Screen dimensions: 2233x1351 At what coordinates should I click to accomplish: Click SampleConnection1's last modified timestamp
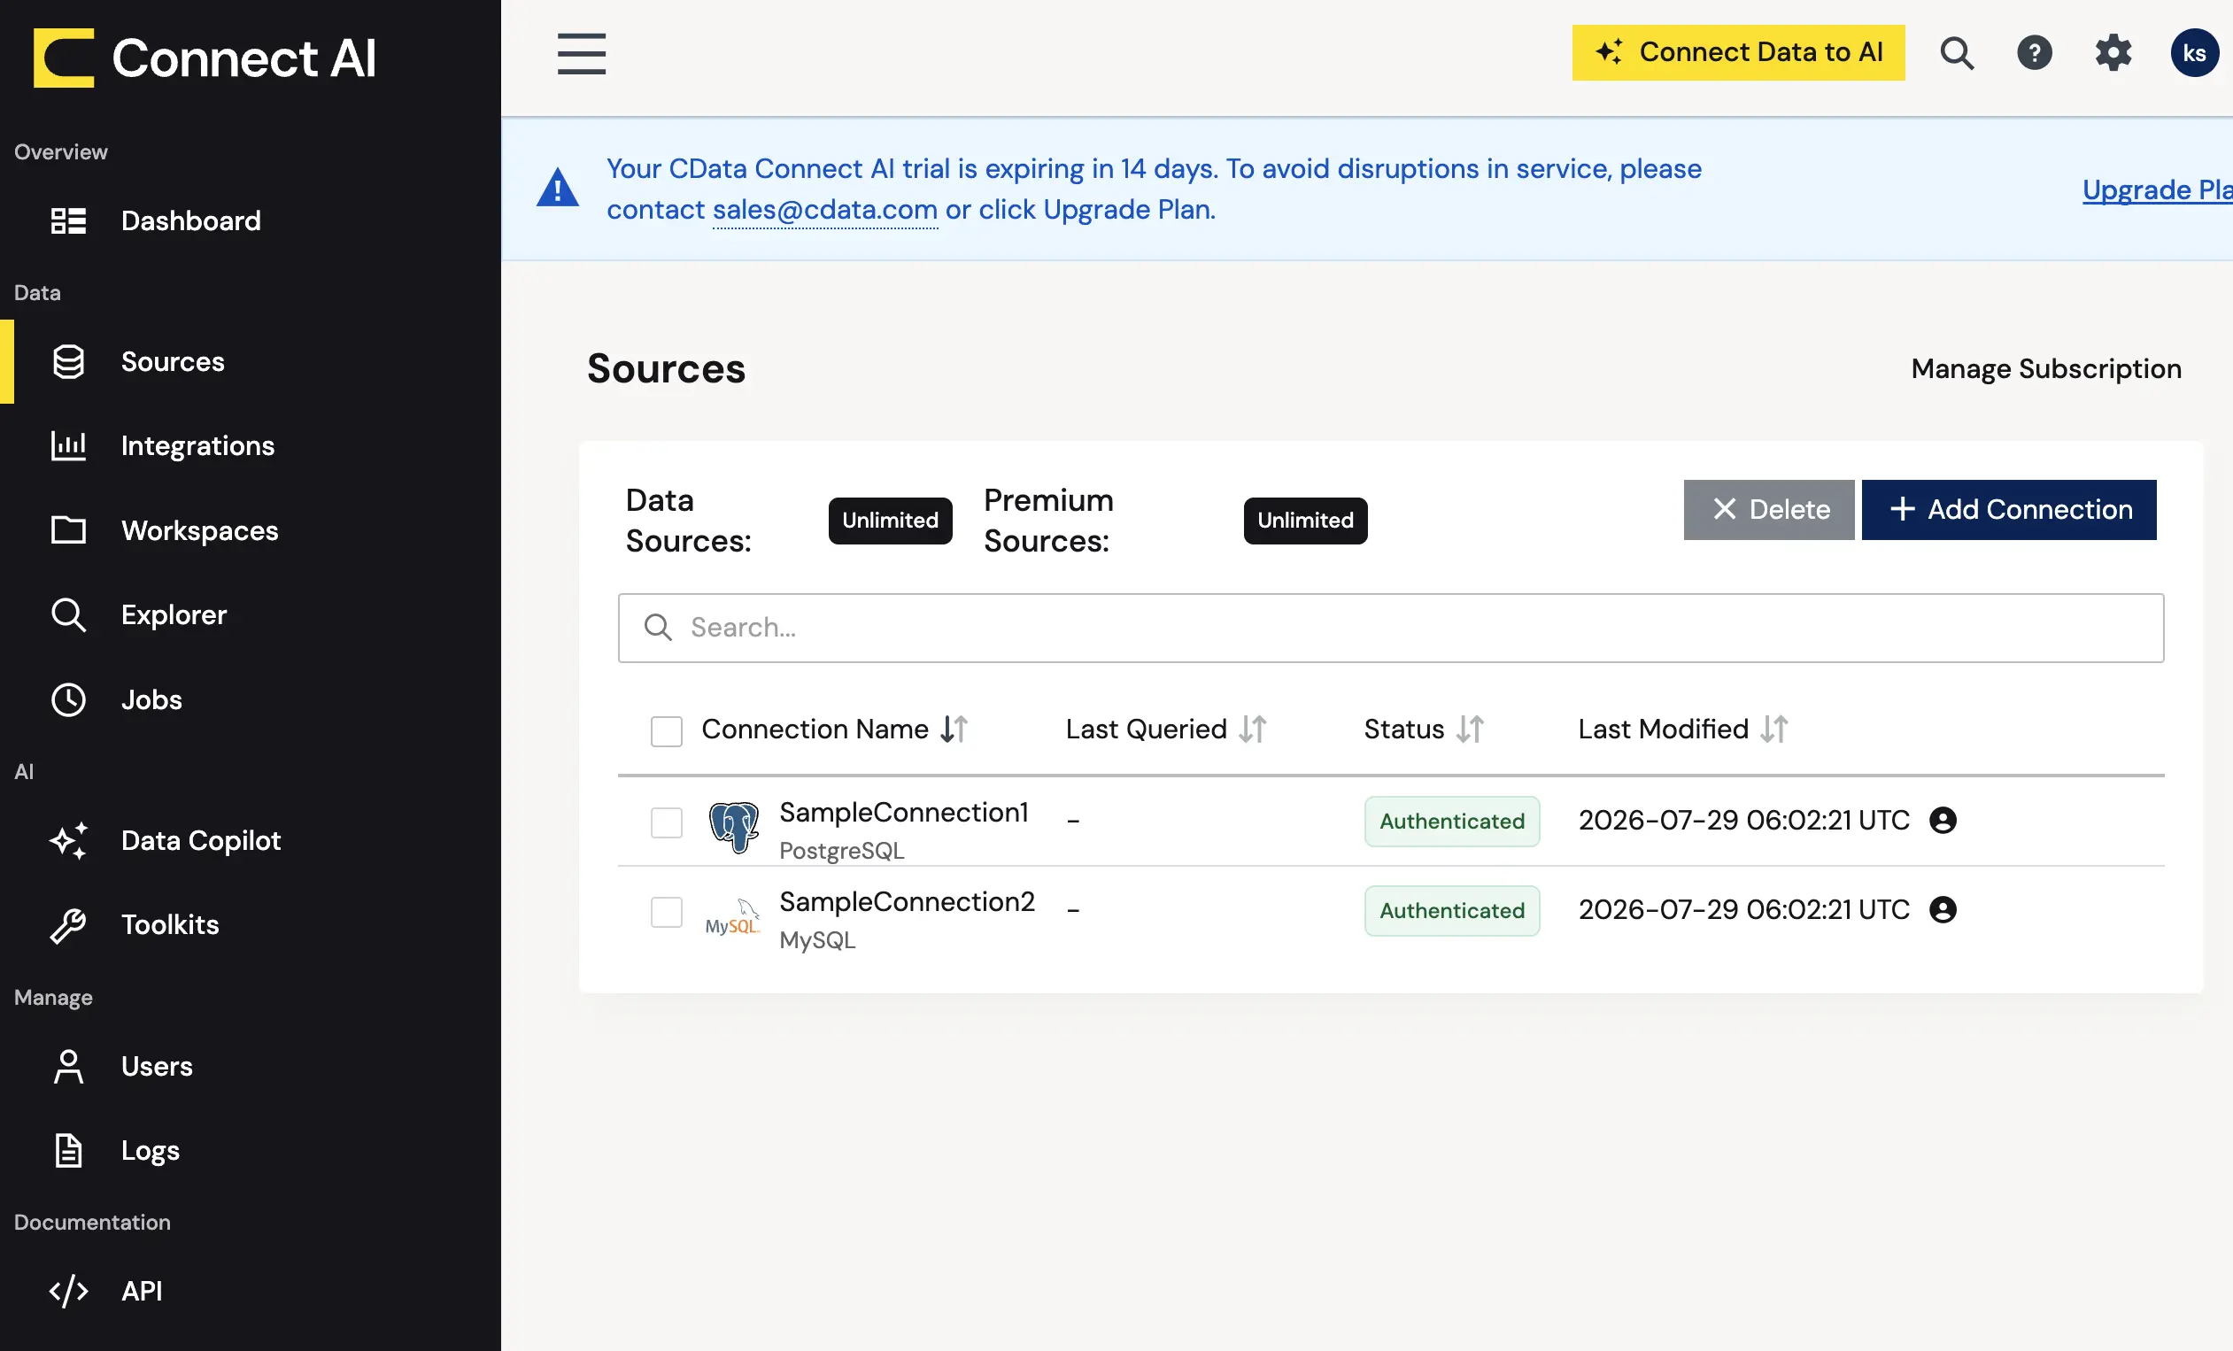1743,820
